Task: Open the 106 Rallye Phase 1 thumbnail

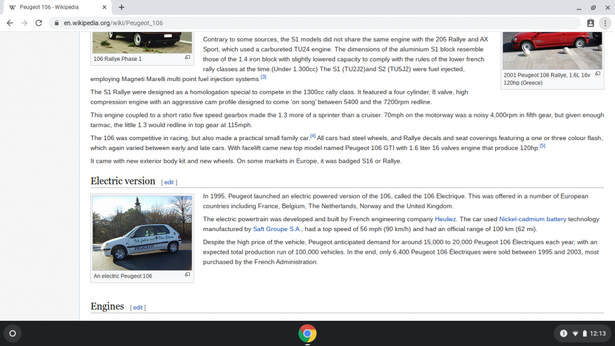Action: [x=142, y=42]
